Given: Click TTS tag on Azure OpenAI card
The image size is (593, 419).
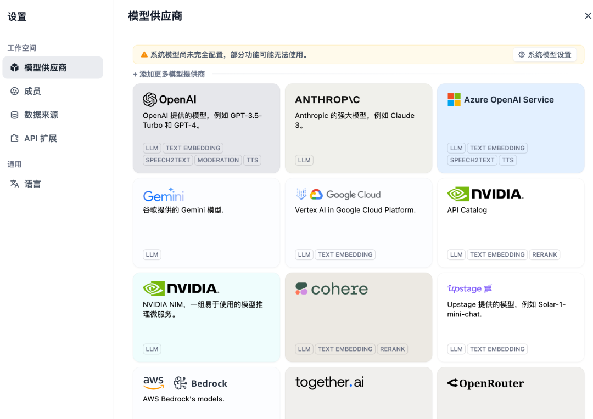Looking at the screenshot, I should pyautogui.click(x=507, y=160).
